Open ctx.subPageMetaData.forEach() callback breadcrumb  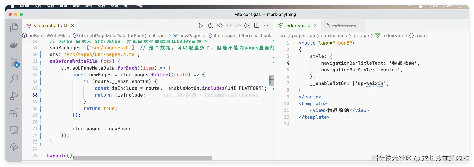tap(123, 36)
